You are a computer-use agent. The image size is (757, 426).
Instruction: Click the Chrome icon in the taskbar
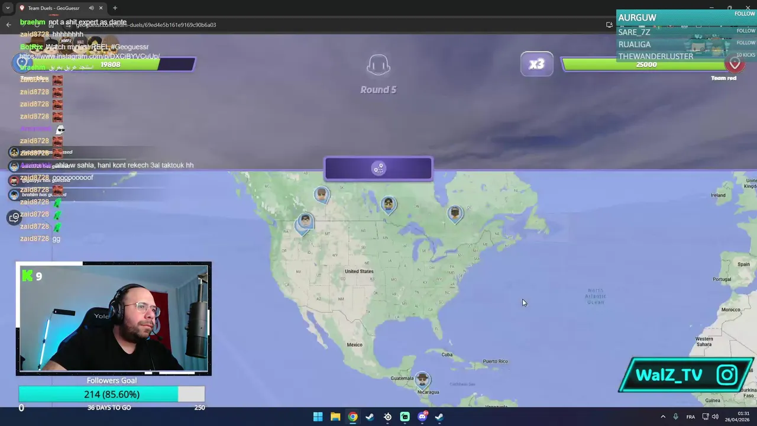[352, 417]
